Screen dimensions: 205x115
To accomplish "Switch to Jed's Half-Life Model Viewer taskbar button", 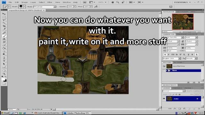I will (x=47, y=113).
